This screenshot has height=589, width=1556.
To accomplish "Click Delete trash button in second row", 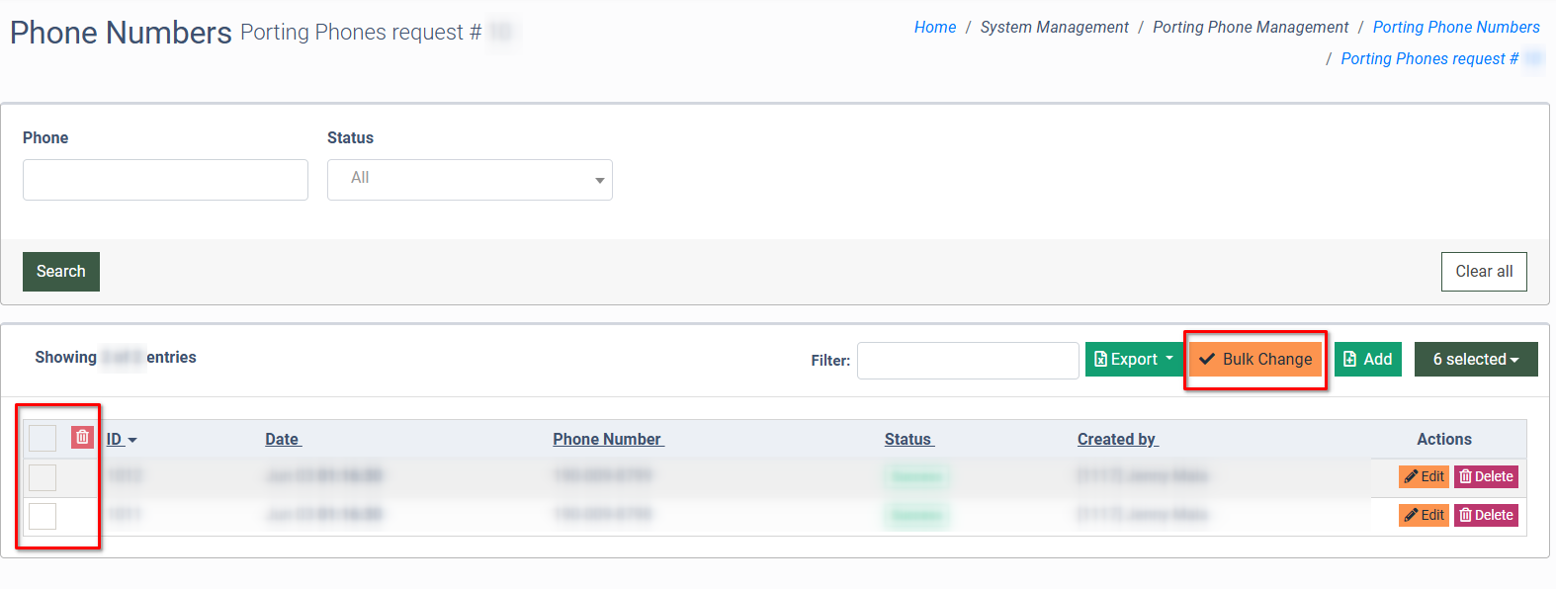I will [x=1486, y=515].
